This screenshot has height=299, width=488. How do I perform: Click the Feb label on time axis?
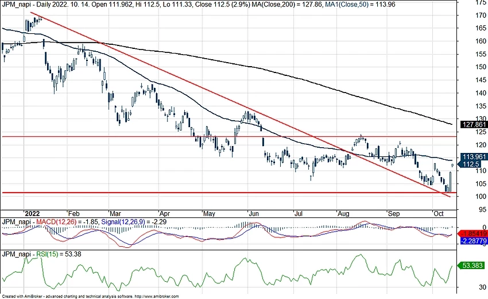coord(73,214)
